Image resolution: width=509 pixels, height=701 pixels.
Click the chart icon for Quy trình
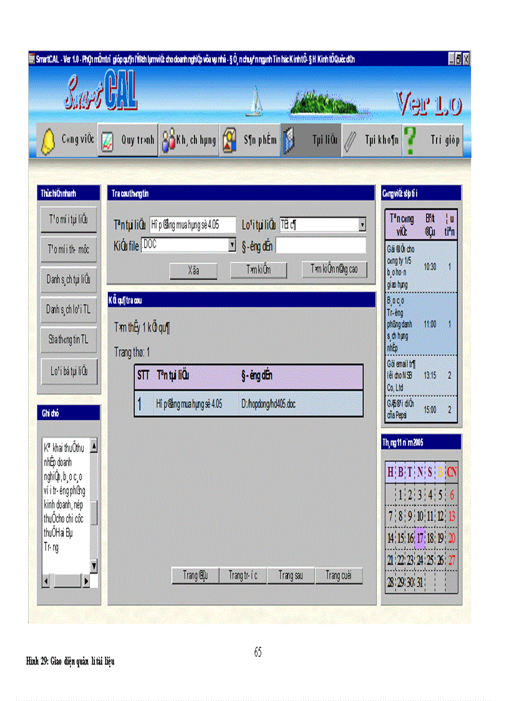[x=107, y=141]
